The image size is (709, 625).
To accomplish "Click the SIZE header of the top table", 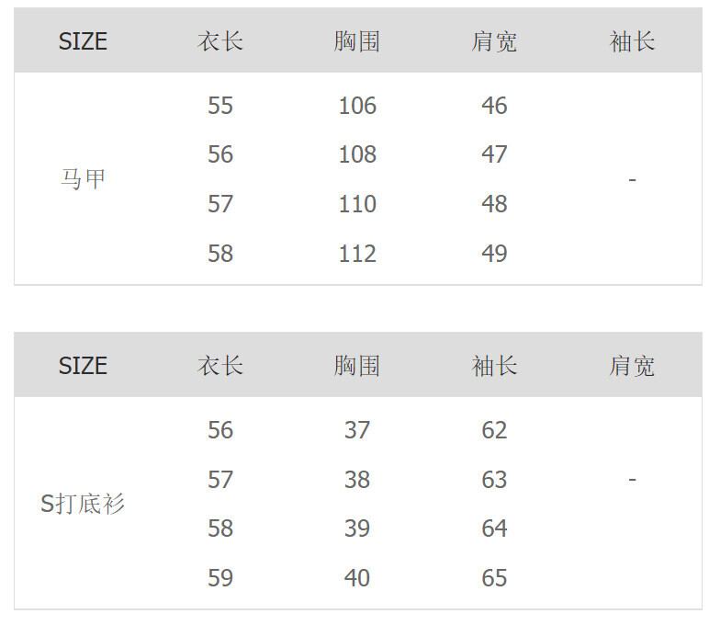I will [x=83, y=41].
